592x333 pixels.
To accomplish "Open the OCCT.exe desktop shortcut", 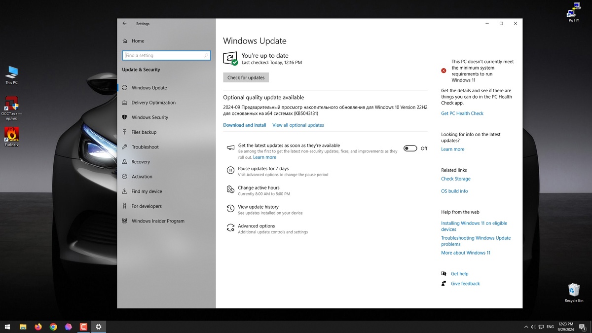I will (x=12, y=108).
